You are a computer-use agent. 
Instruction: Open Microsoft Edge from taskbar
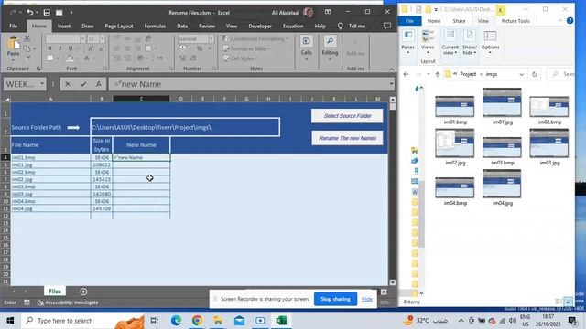[176, 321]
